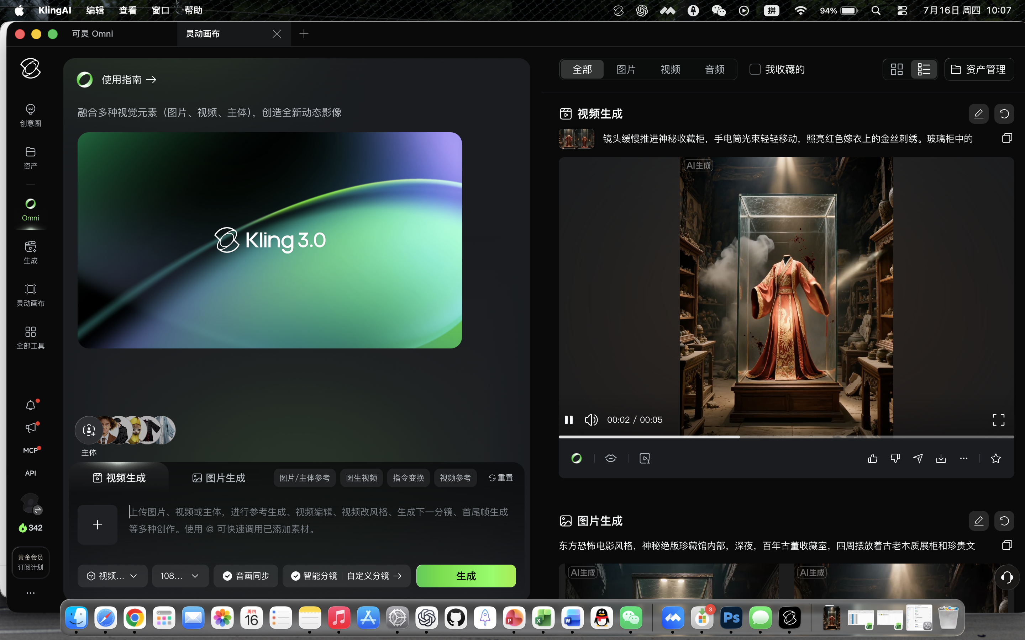
Task: Click the KlingAI logo in sidebar
Action: tap(31, 68)
